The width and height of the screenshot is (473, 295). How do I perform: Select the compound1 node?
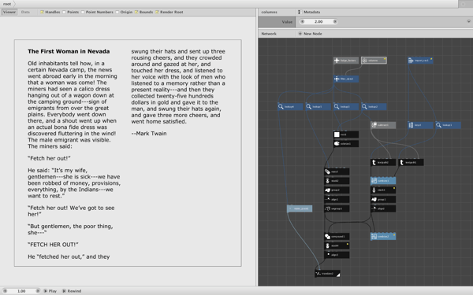337,236
